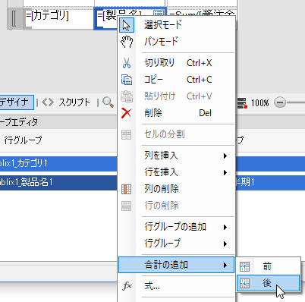
Task: Click the zoom out minus button
Action: pos(280,102)
